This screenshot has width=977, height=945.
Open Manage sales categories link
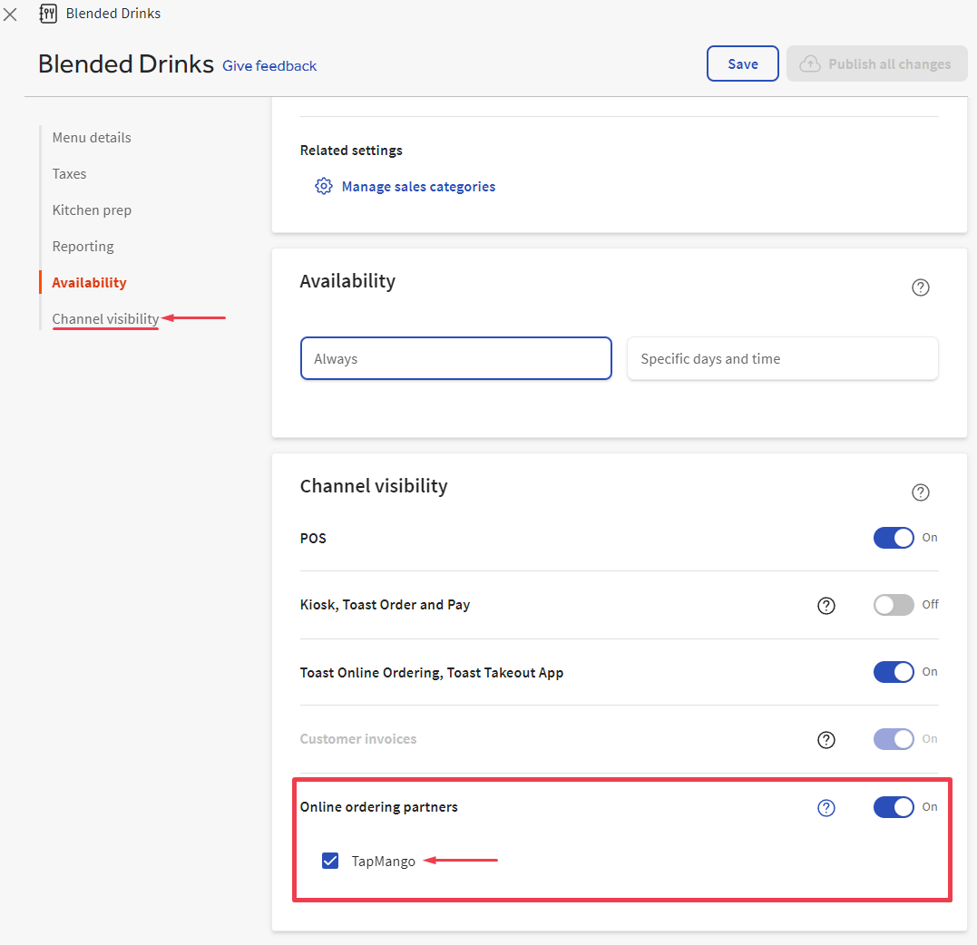[418, 186]
